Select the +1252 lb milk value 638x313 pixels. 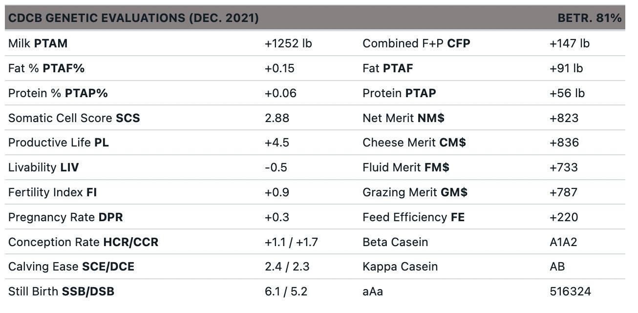pyautogui.click(x=288, y=43)
